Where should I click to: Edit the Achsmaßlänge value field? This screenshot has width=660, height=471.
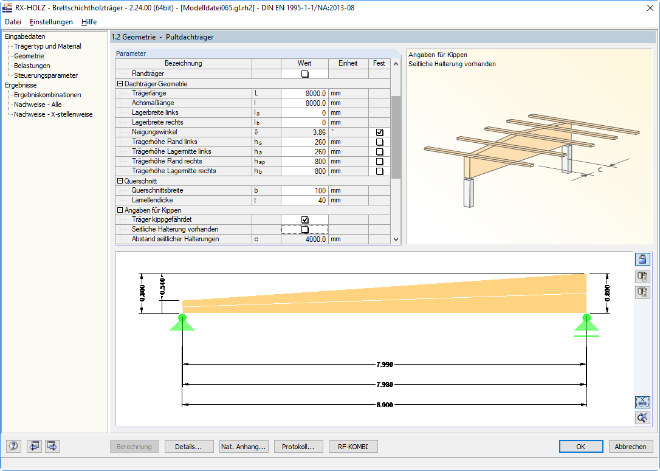click(x=304, y=103)
